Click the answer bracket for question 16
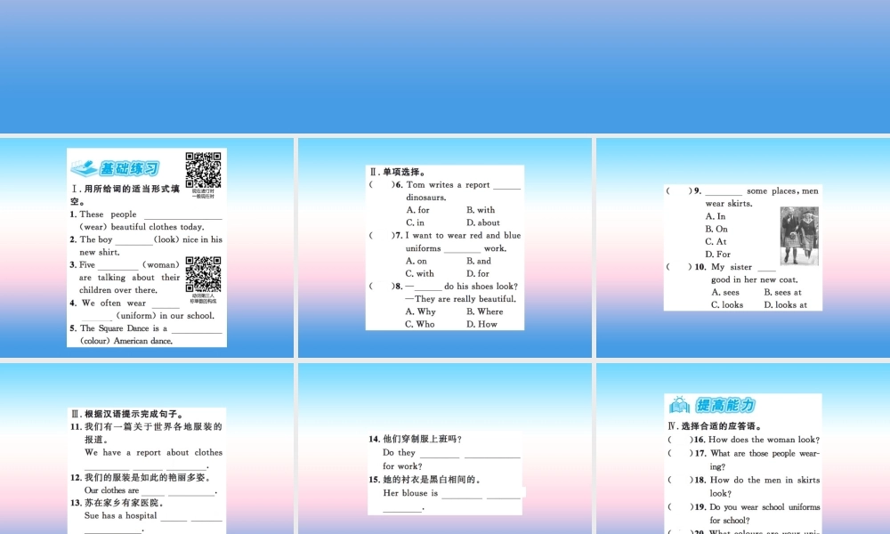890x534 pixels. (681, 440)
